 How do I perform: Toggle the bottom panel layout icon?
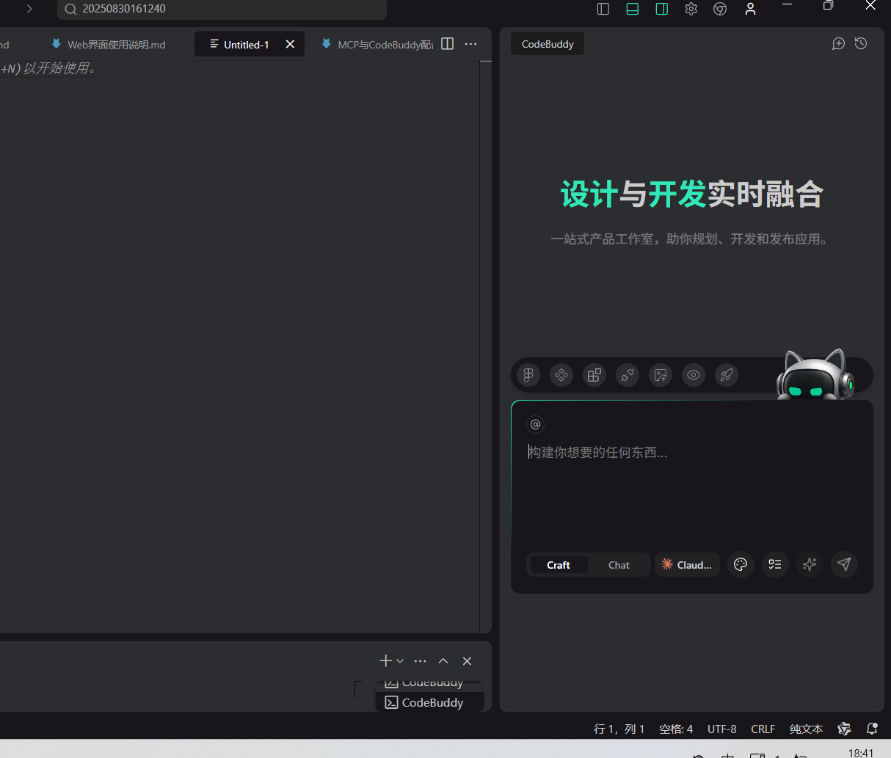(633, 9)
